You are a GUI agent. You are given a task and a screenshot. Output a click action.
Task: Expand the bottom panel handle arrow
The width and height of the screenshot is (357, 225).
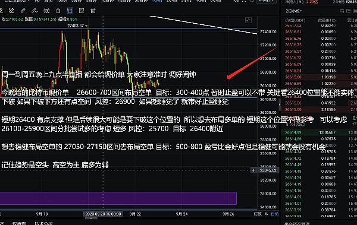click(91, 218)
